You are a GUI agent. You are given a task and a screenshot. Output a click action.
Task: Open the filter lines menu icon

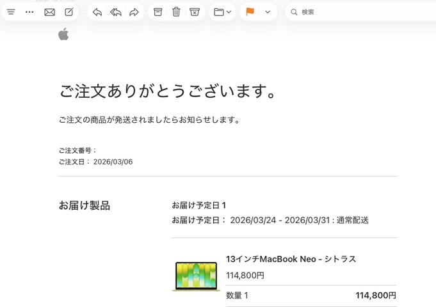[x=11, y=12]
